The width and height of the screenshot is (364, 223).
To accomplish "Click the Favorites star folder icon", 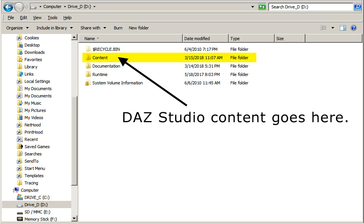I will point(20,60).
